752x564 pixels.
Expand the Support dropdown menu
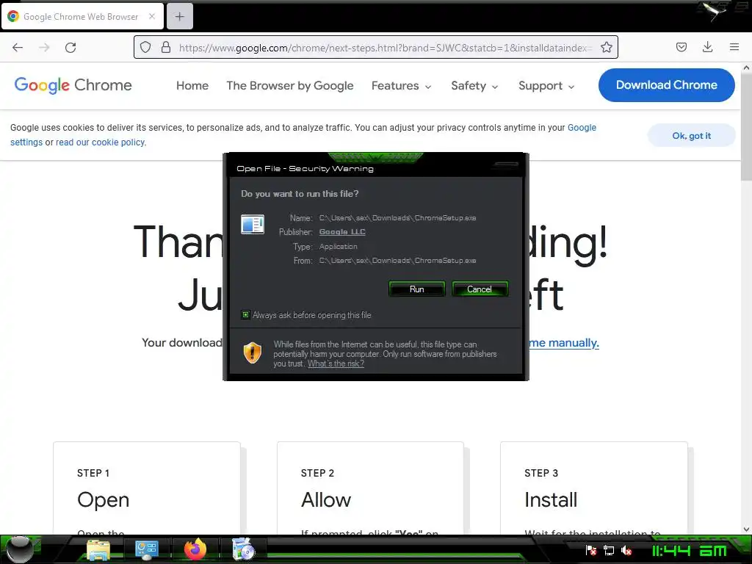click(x=546, y=85)
